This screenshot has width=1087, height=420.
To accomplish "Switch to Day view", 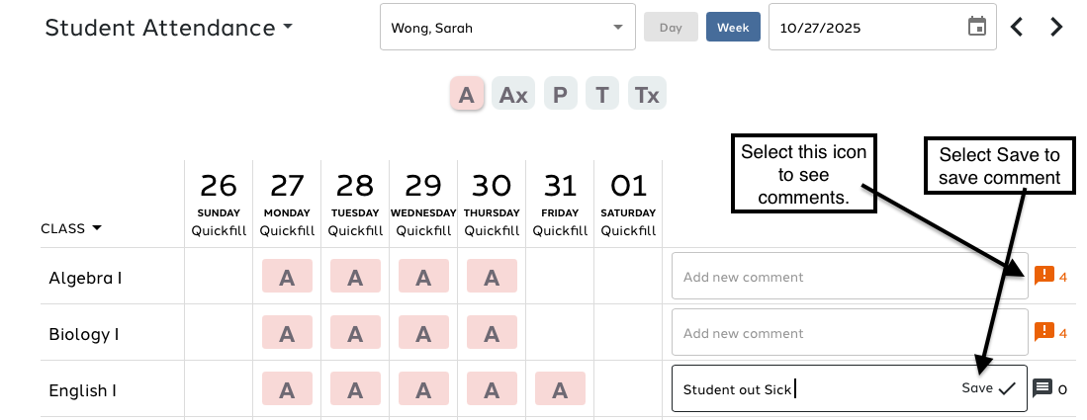I will click(671, 28).
